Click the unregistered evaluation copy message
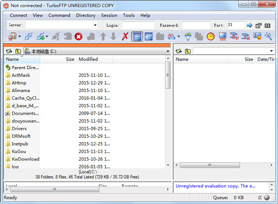278x204 pixels. (x=215, y=186)
